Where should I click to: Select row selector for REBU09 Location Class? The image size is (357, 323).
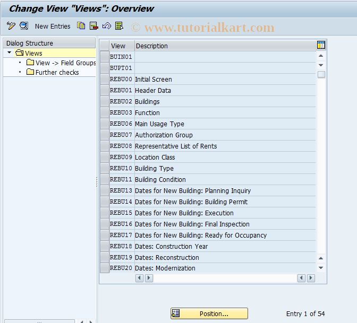pyautogui.click(x=105, y=157)
